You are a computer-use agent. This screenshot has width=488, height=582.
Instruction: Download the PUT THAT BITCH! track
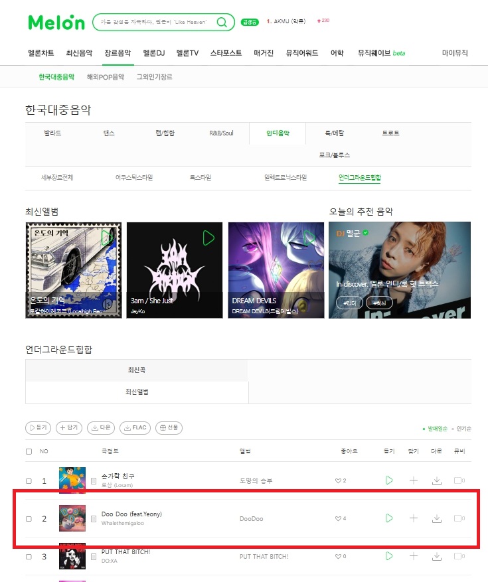pyautogui.click(x=437, y=556)
